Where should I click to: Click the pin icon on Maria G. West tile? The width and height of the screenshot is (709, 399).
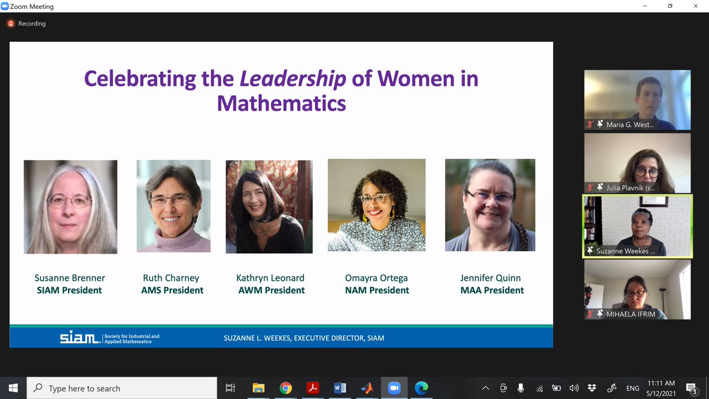600,125
